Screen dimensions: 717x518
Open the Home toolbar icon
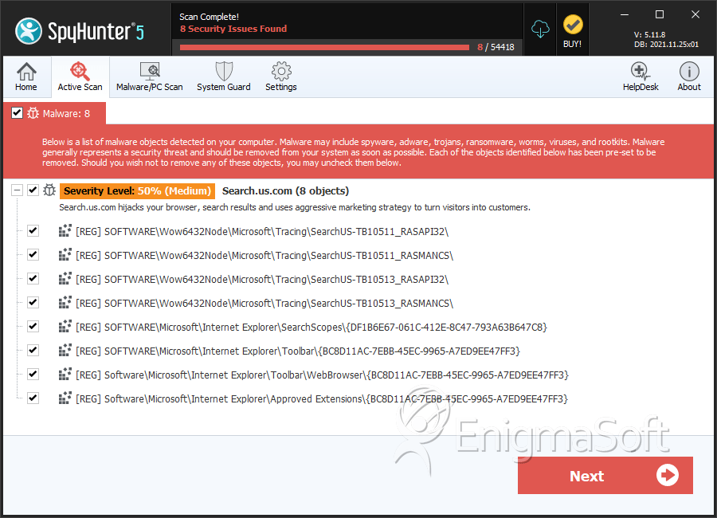(26, 77)
